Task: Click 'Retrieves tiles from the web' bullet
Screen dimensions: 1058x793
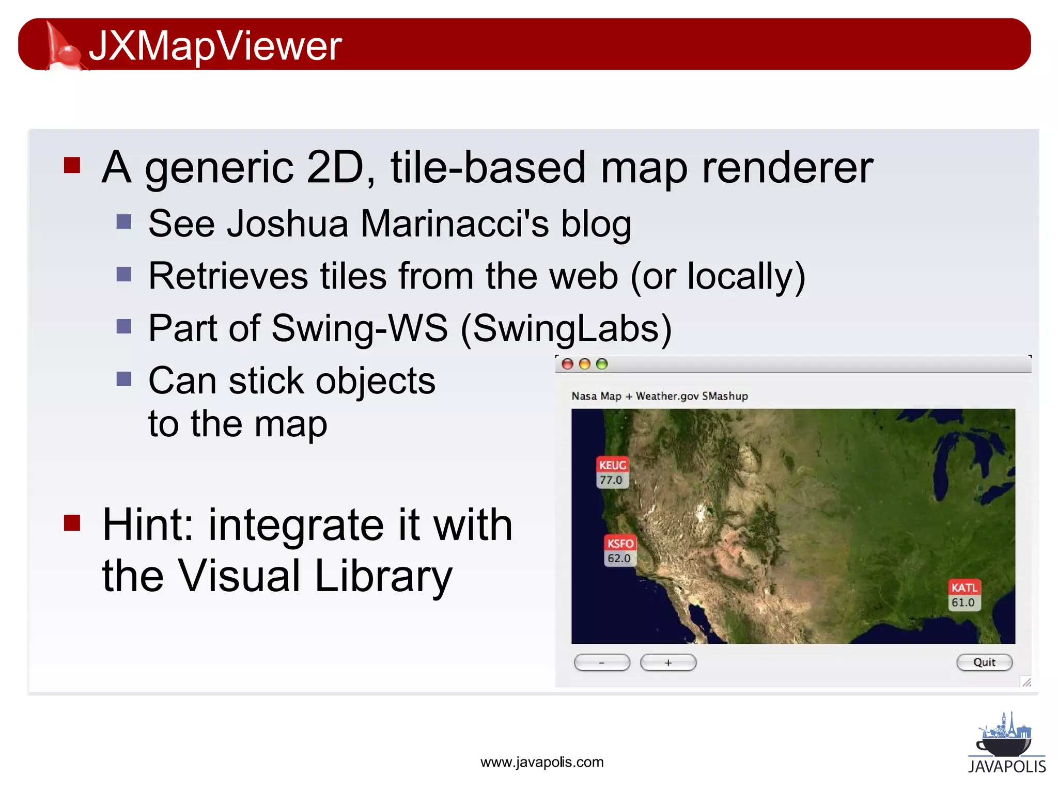Action: click(x=477, y=277)
